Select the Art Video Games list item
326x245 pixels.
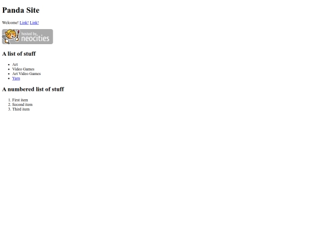pyautogui.click(x=27, y=74)
